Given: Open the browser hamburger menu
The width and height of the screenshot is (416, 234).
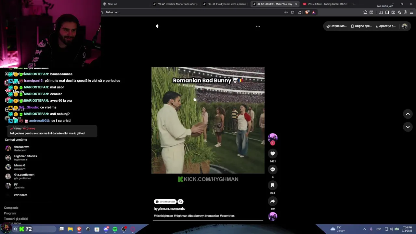Looking at the screenshot, I should point(411,12).
